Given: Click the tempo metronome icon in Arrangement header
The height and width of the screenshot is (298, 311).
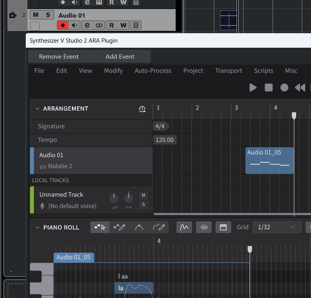Looking at the screenshot, I should [142, 109].
